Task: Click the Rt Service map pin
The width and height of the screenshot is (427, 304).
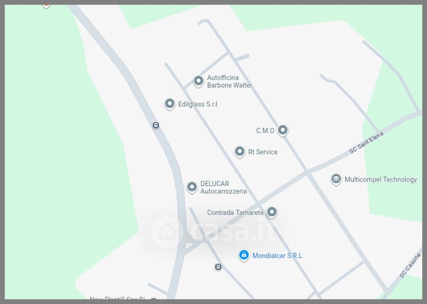Action: 240,151
